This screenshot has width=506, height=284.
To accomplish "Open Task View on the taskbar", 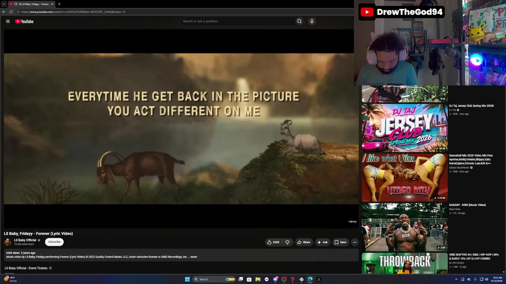I will 240,279.
